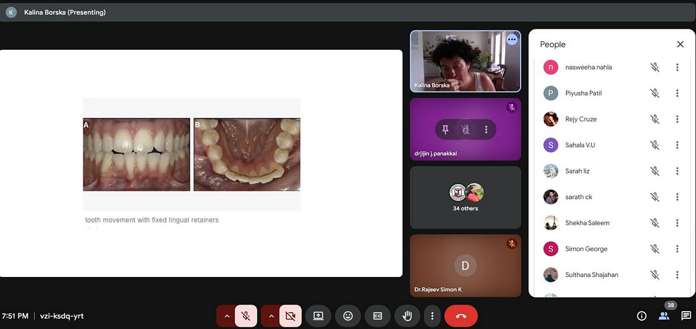Select Shekha Saleem's name in list
This screenshot has height=329, width=696.
[587, 223]
